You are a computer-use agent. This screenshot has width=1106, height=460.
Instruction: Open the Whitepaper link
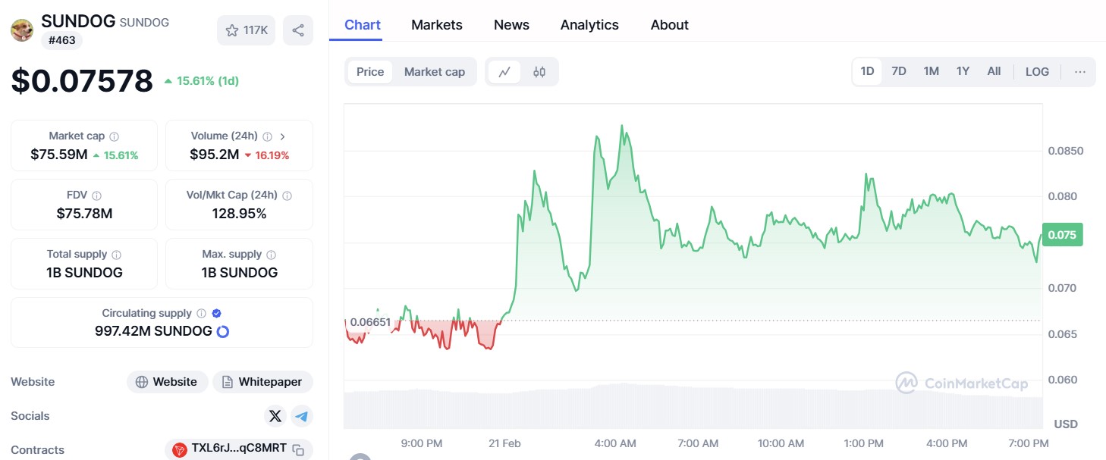click(x=262, y=382)
